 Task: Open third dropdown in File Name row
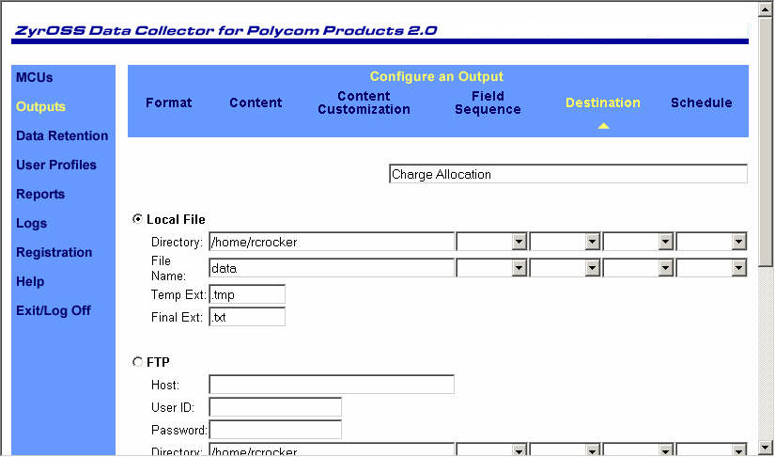click(638, 268)
